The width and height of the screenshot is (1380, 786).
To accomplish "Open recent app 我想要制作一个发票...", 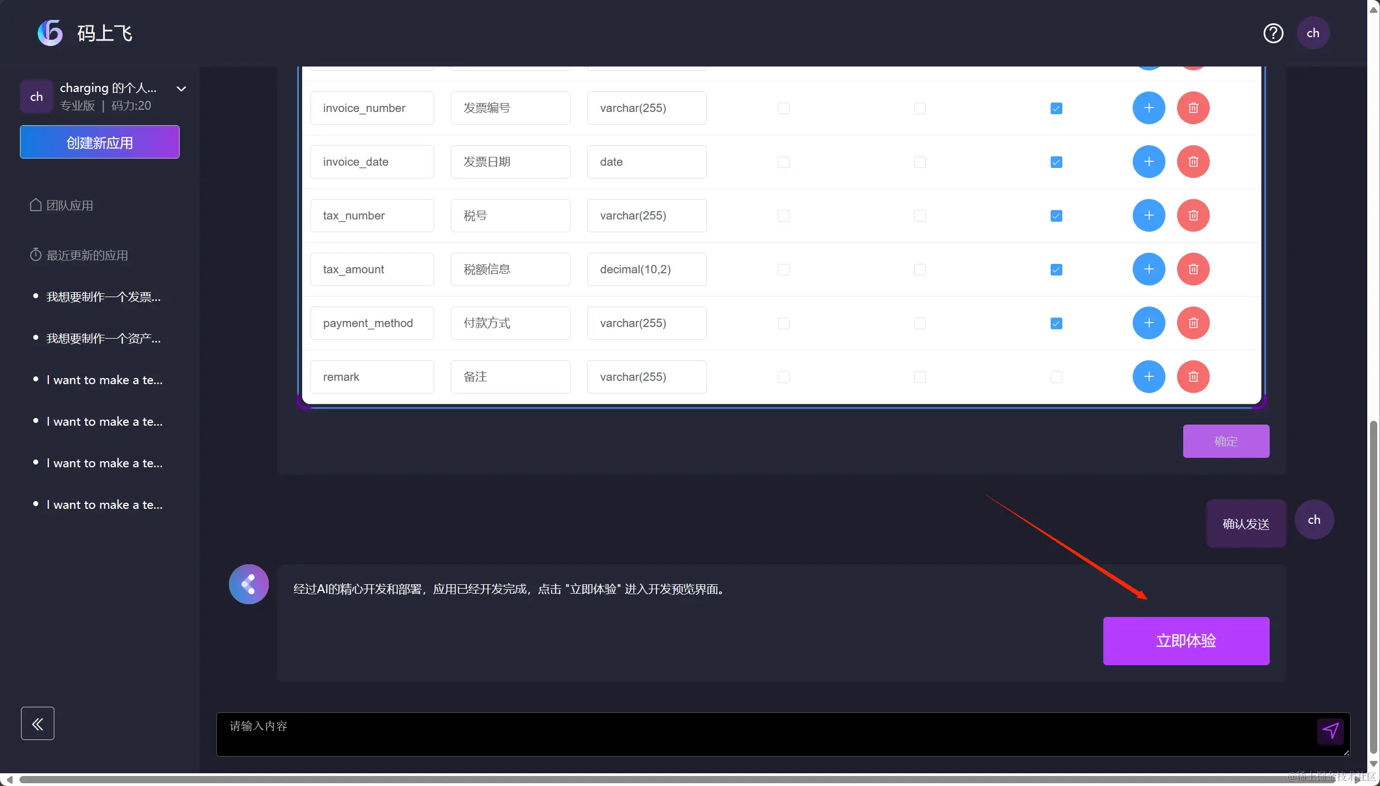I will (103, 297).
